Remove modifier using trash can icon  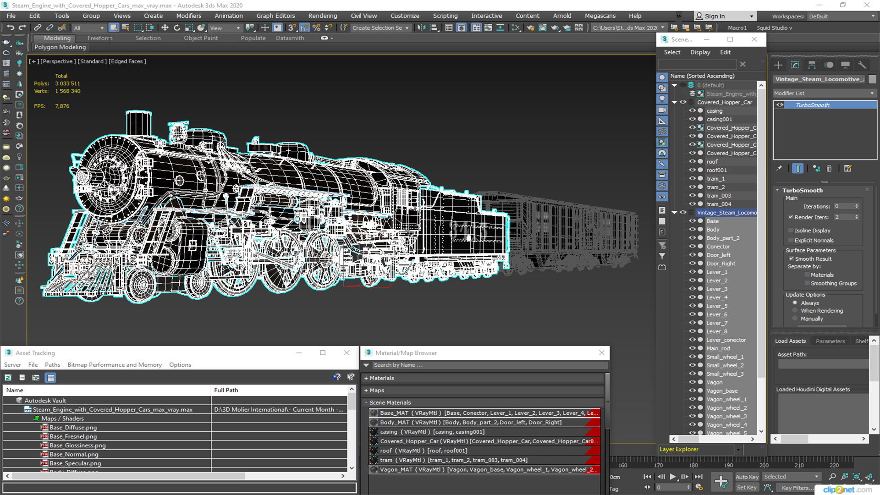pos(829,169)
